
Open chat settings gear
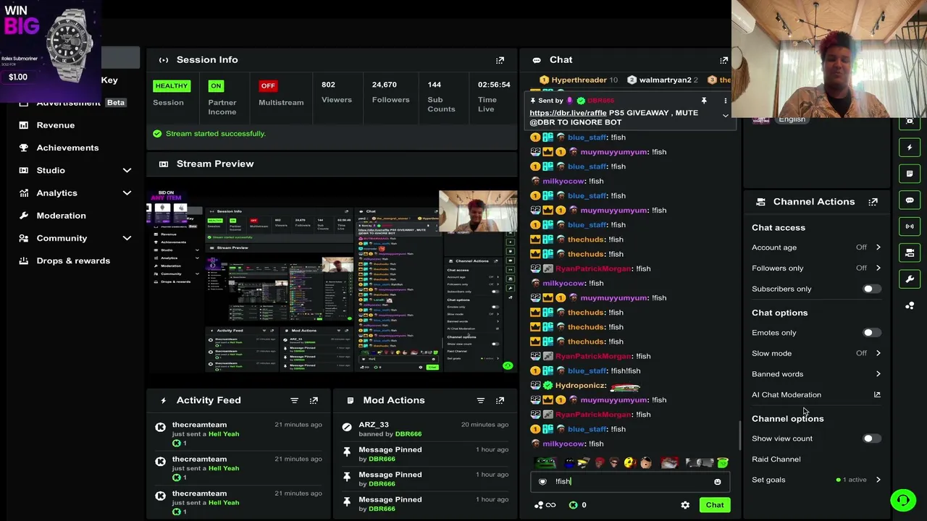pos(685,505)
